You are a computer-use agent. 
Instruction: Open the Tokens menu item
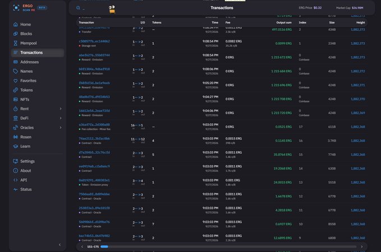(38, 90)
